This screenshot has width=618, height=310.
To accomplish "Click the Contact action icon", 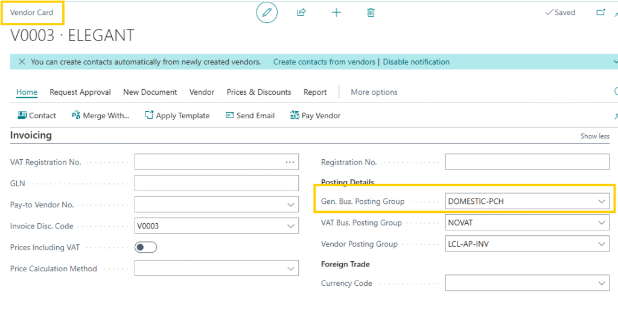I will coord(22,115).
